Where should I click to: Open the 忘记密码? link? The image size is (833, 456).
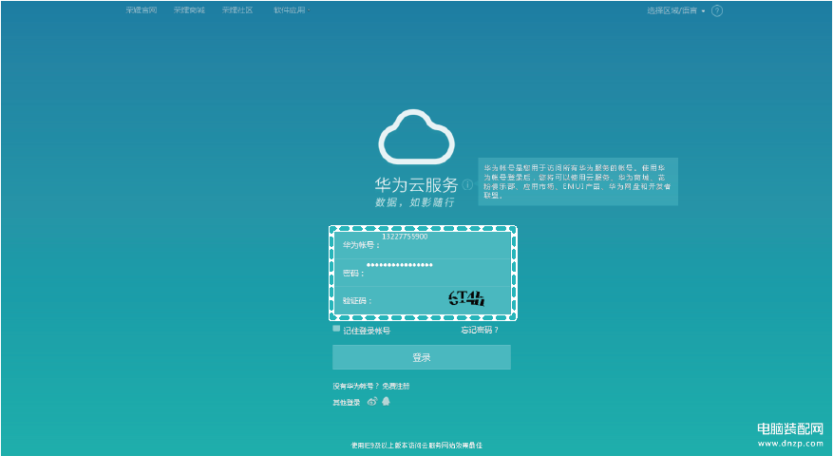click(479, 330)
